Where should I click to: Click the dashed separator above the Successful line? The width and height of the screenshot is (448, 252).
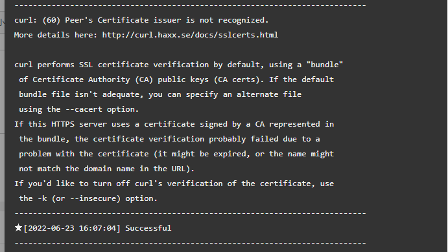pos(190,213)
